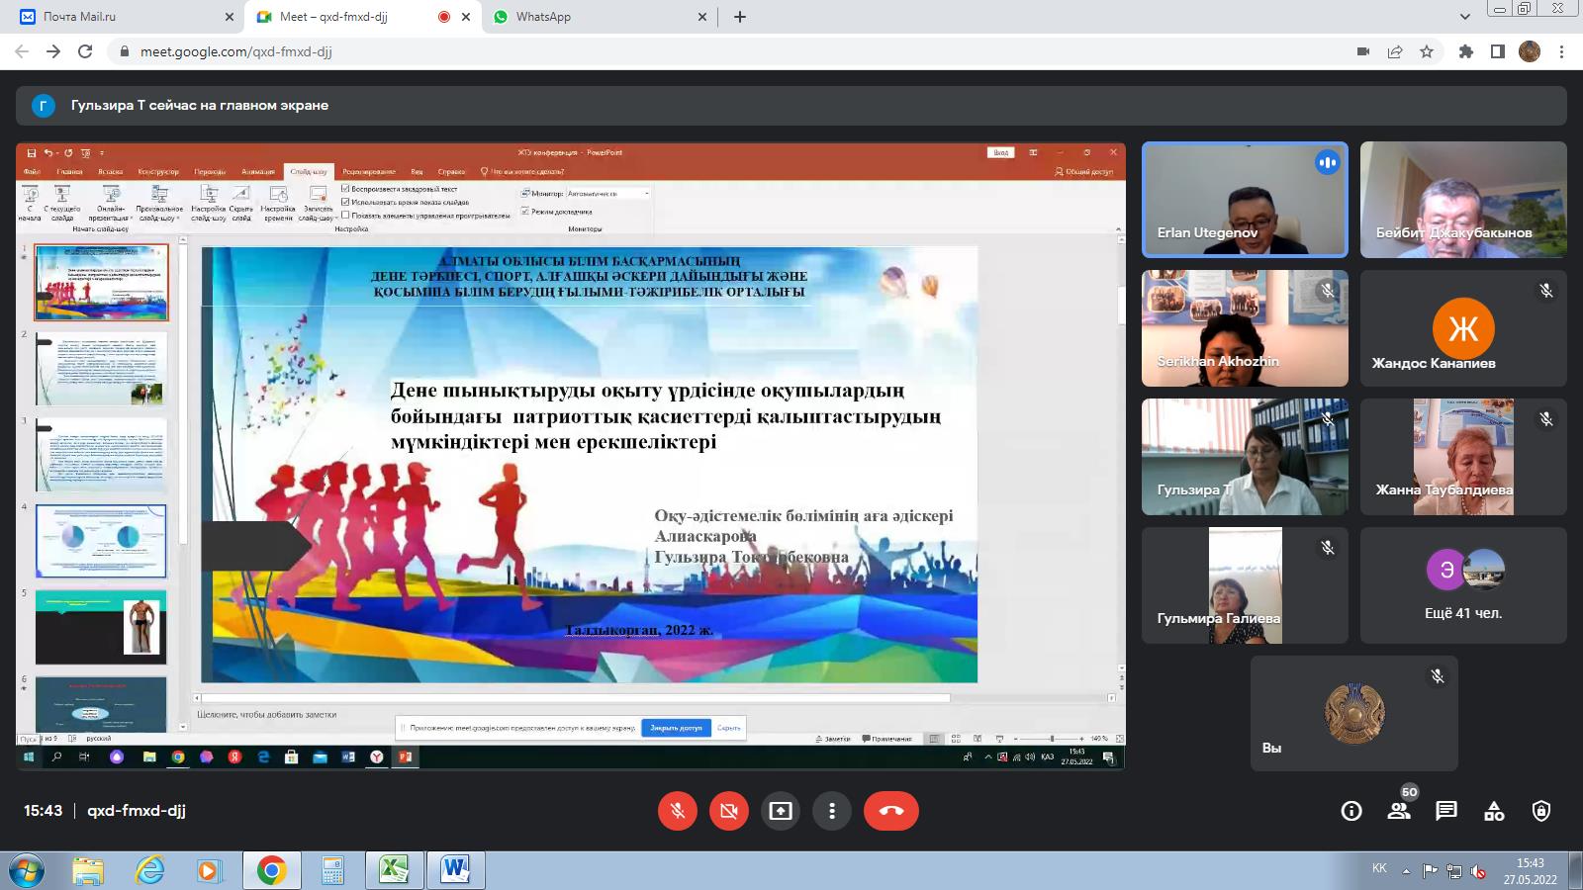The width and height of the screenshot is (1583, 890).
Task: Open the in-call chat panel
Action: click(x=1446, y=811)
